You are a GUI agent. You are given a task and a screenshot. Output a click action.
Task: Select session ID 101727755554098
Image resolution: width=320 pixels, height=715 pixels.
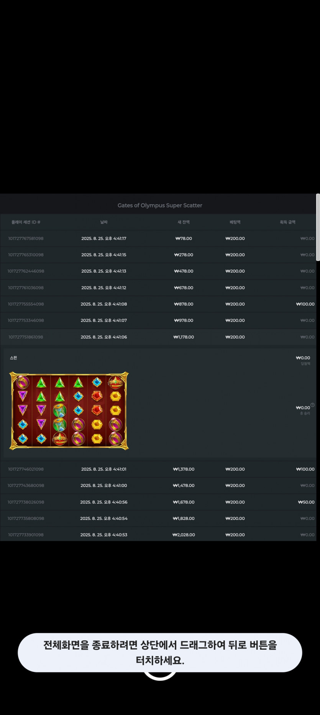[x=26, y=304]
